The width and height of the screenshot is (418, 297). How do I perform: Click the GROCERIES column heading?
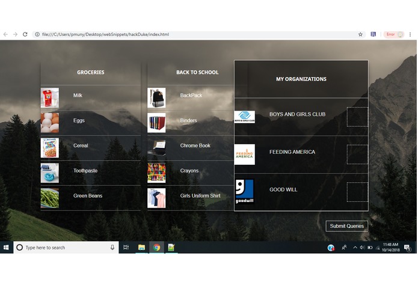click(x=91, y=72)
